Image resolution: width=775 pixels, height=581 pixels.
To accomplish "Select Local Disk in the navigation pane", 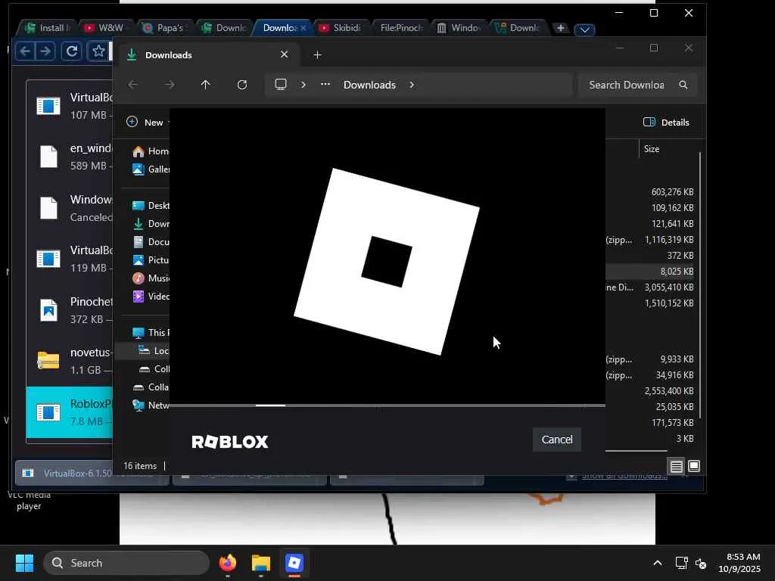I will pyautogui.click(x=153, y=351).
